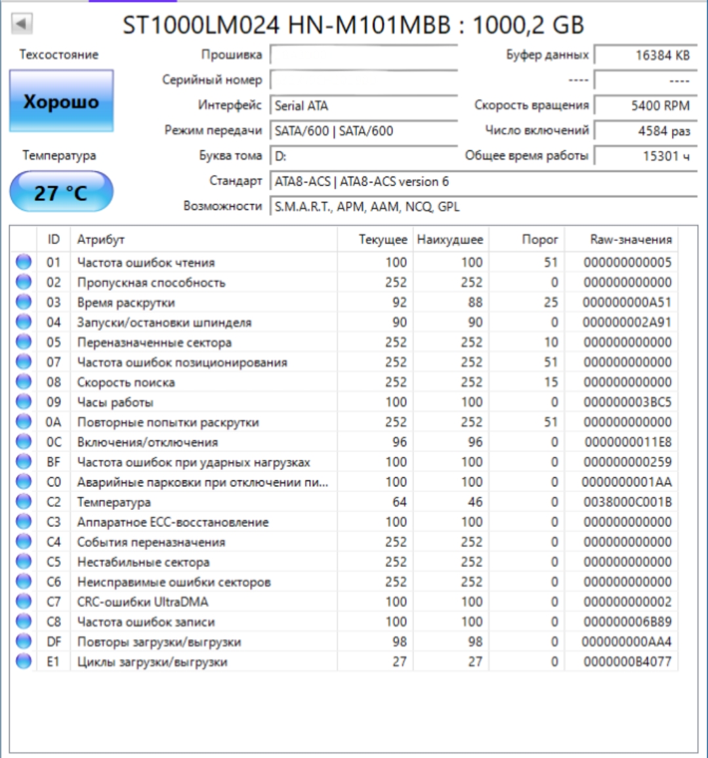This screenshot has width=708, height=758.
Task: Click status icon for attribute 0C
Action: 23,442
